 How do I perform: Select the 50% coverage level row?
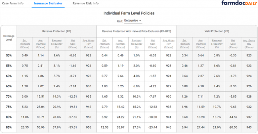pyautogui.click(x=129, y=55)
